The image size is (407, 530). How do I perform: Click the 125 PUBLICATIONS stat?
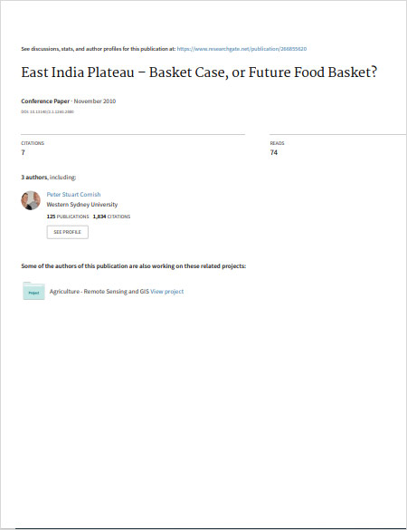click(68, 217)
